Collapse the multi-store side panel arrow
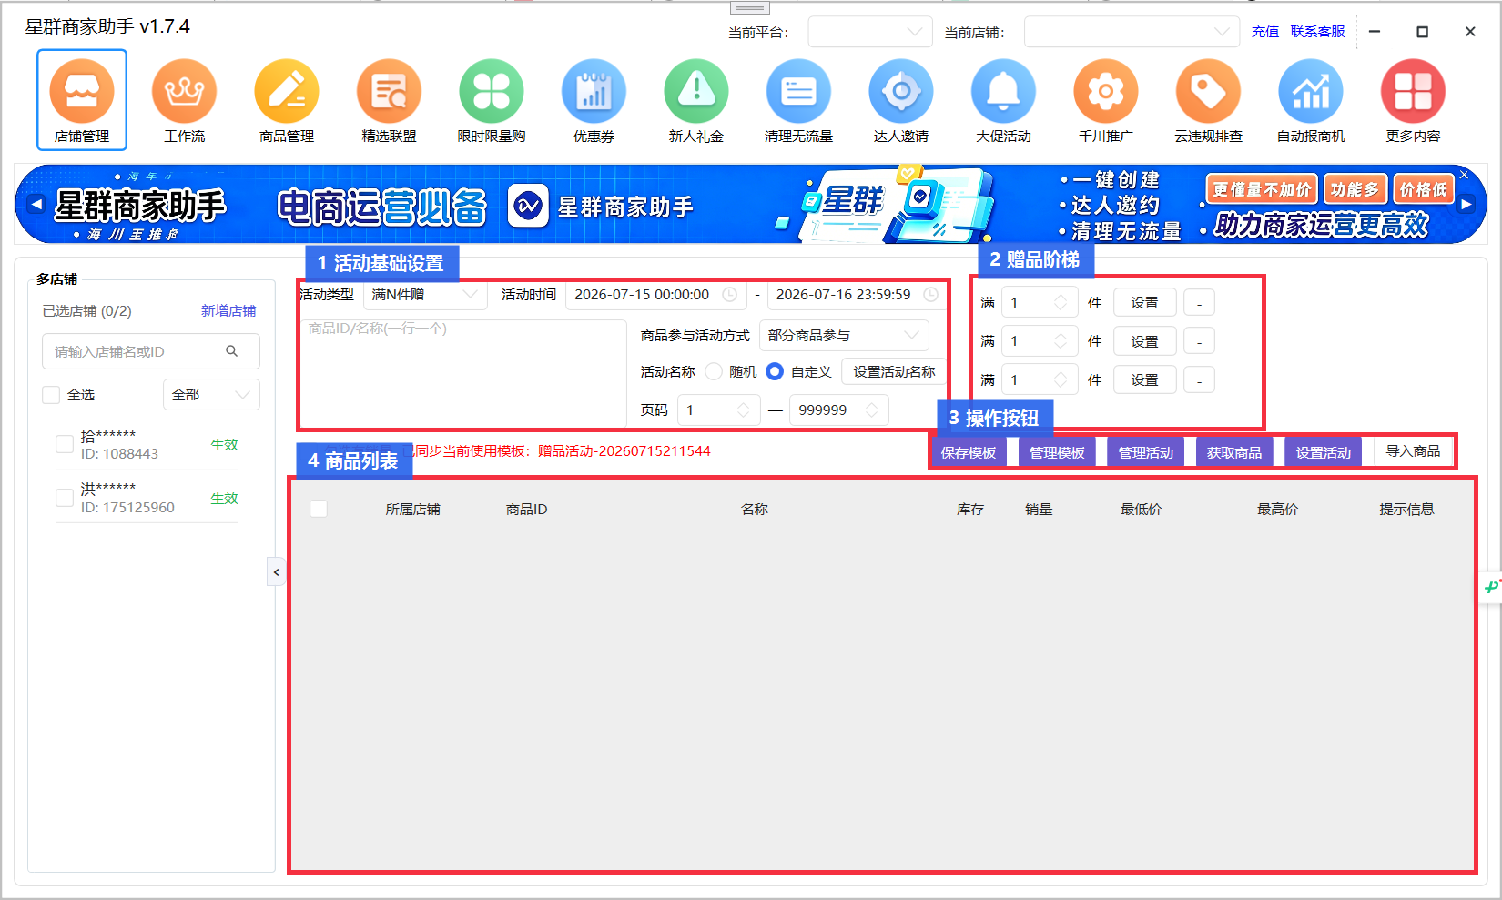1502x900 pixels. coord(277,572)
